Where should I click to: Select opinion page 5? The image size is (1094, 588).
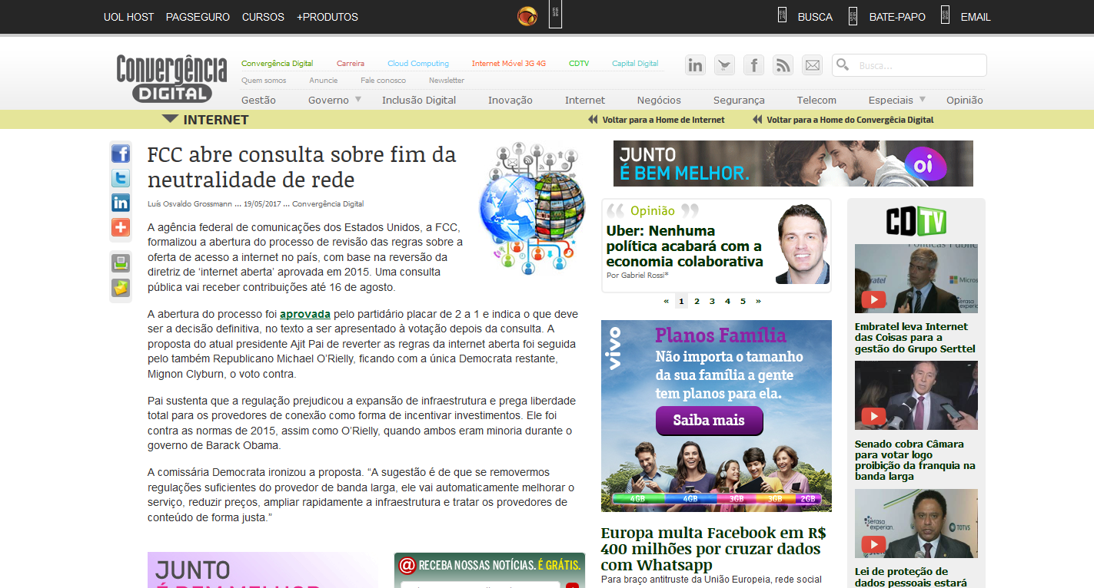743,301
